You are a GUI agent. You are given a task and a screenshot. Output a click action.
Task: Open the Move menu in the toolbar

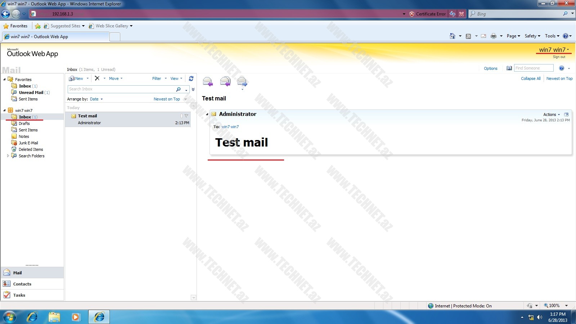pos(116,78)
